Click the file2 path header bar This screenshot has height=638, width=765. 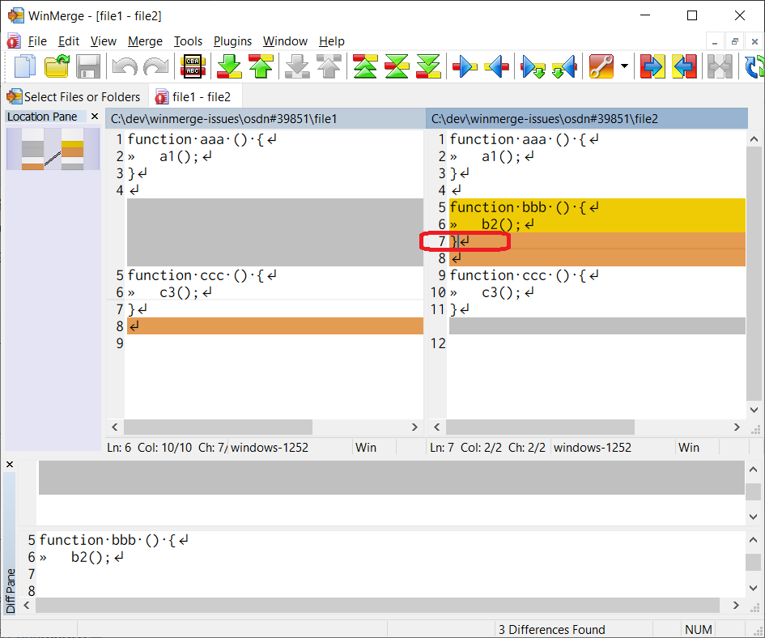click(586, 119)
